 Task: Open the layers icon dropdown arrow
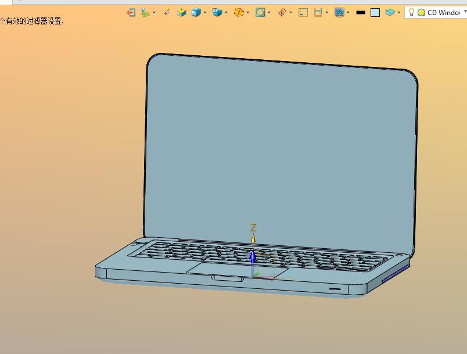399,13
